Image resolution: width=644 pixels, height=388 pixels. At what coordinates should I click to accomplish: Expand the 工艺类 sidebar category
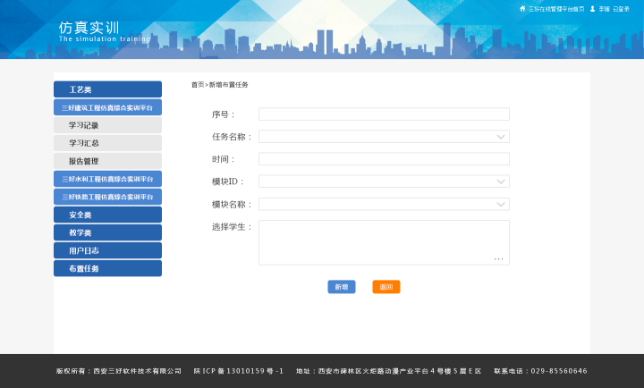click(x=107, y=89)
